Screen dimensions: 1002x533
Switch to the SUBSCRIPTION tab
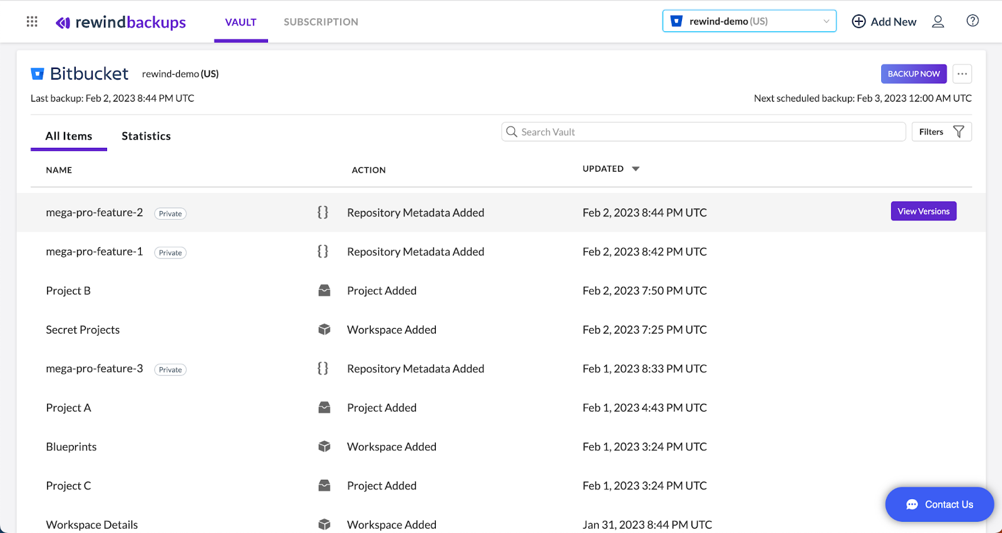321,23
